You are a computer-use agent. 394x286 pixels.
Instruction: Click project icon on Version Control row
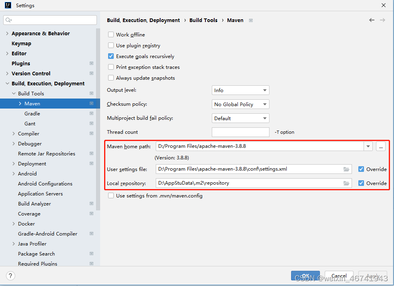(x=91, y=73)
